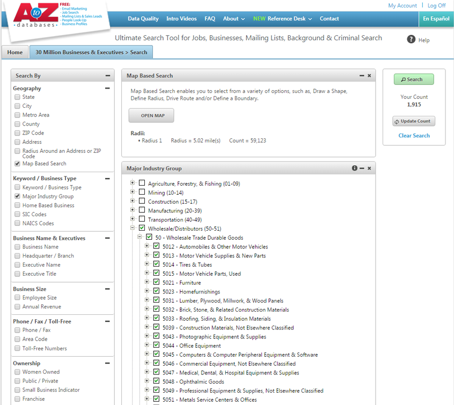This screenshot has width=454, height=405.
Task: Enable Radius Around an Address checkbox
Action: (17, 151)
